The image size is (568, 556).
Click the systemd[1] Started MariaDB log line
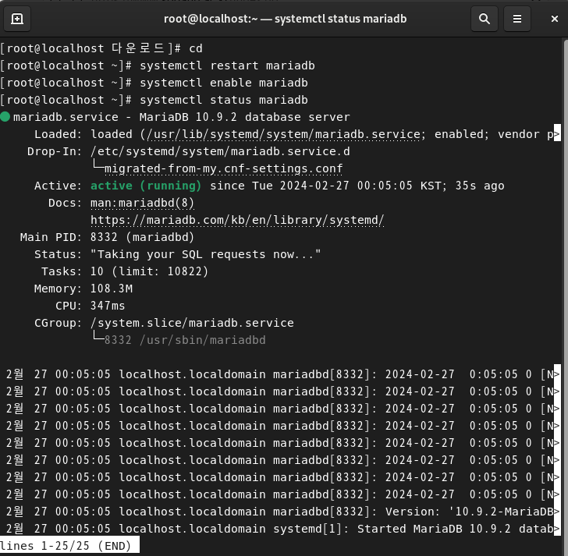pyautogui.click(x=282, y=529)
